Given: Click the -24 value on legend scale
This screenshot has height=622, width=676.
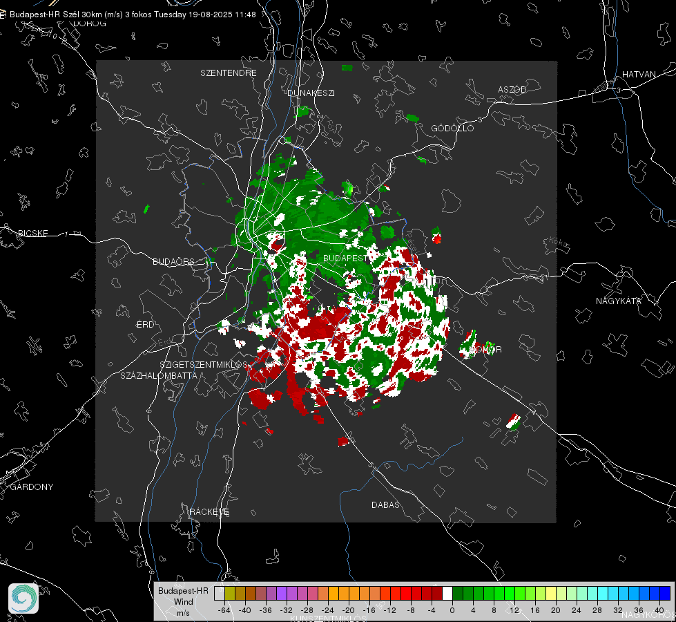Looking at the screenshot, I should pyautogui.click(x=328, y=610).
